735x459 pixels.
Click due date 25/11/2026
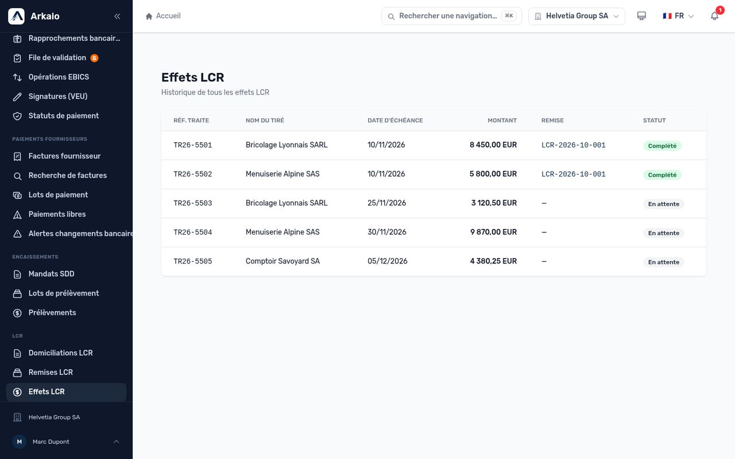(x=386, y=203)
